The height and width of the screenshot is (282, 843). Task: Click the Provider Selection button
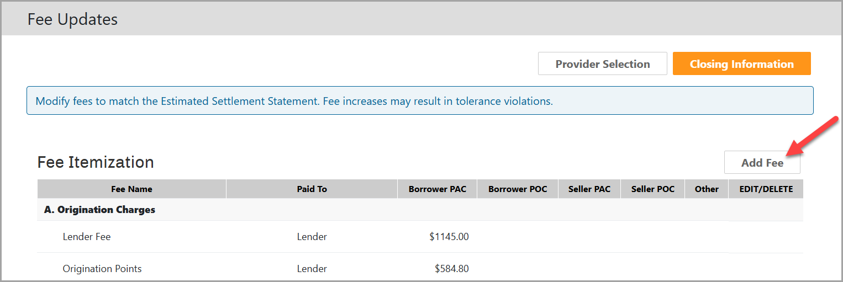[602, 64]
